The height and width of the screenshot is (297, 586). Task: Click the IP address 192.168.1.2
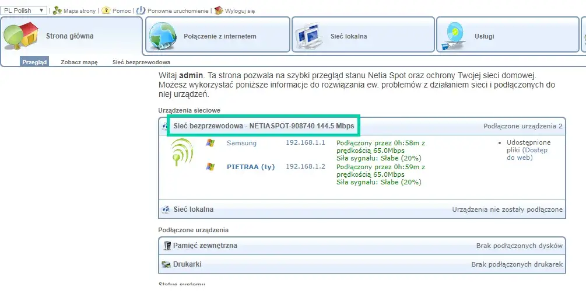pyautogui.click(x=306, y=166)
